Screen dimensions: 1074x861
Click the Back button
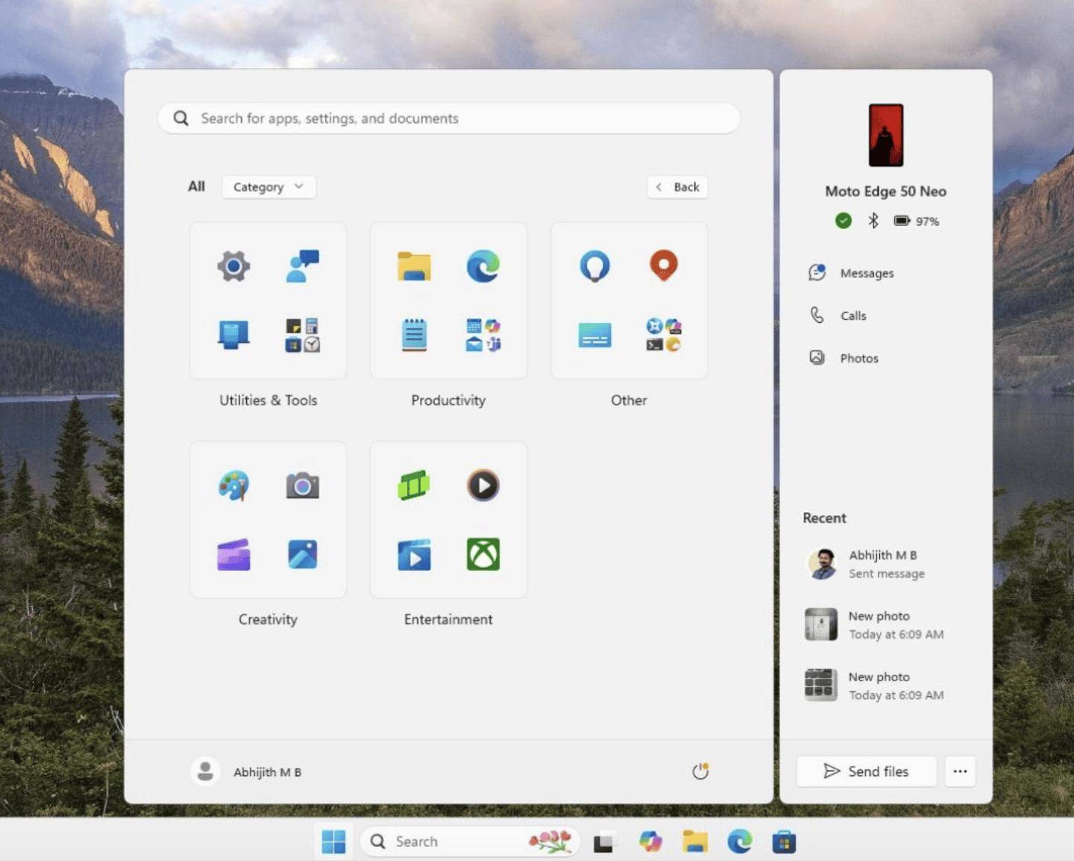pos(677,187)
